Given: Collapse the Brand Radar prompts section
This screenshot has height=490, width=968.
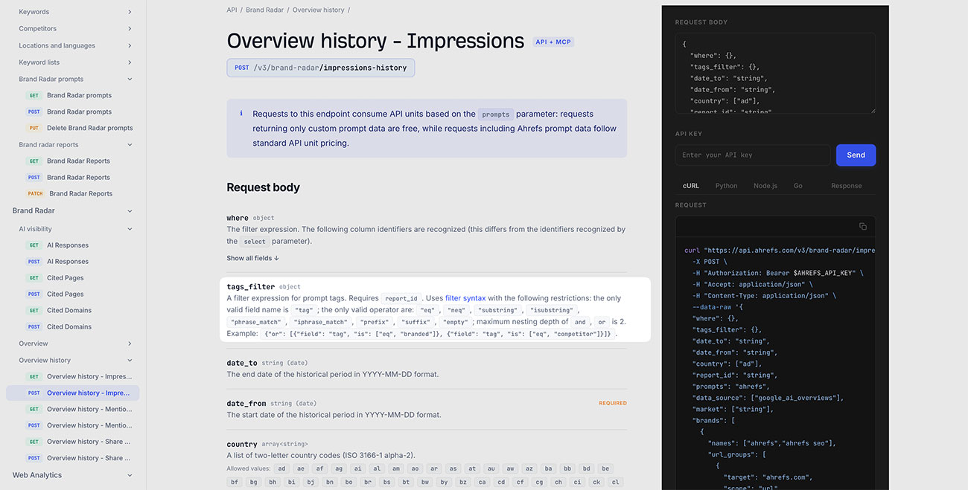Looking at the screenshot, I should click(130, 79).
